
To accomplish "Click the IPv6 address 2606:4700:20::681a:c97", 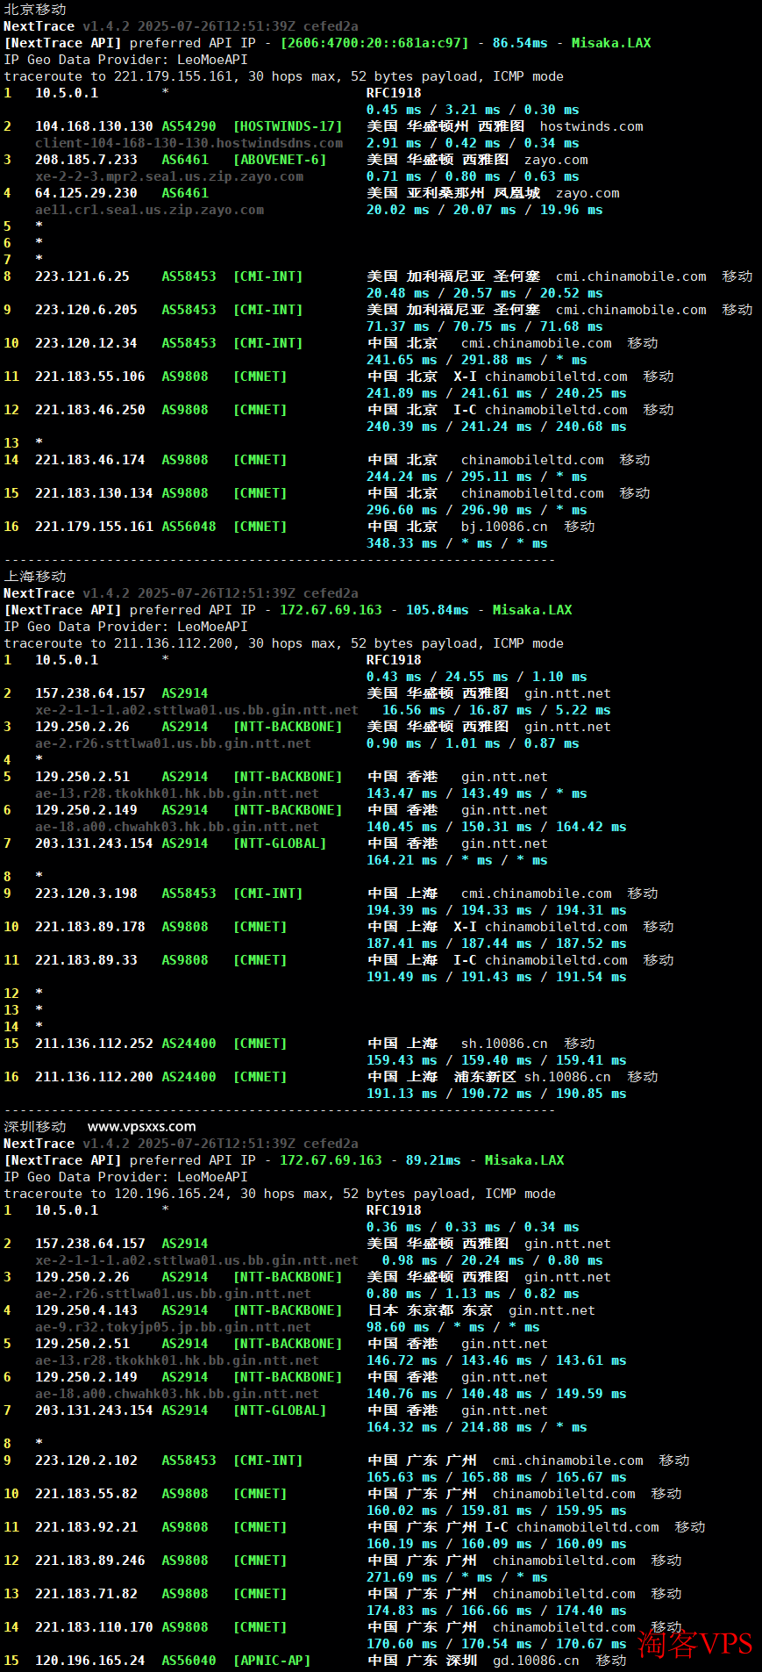I will tap(374, 43).
